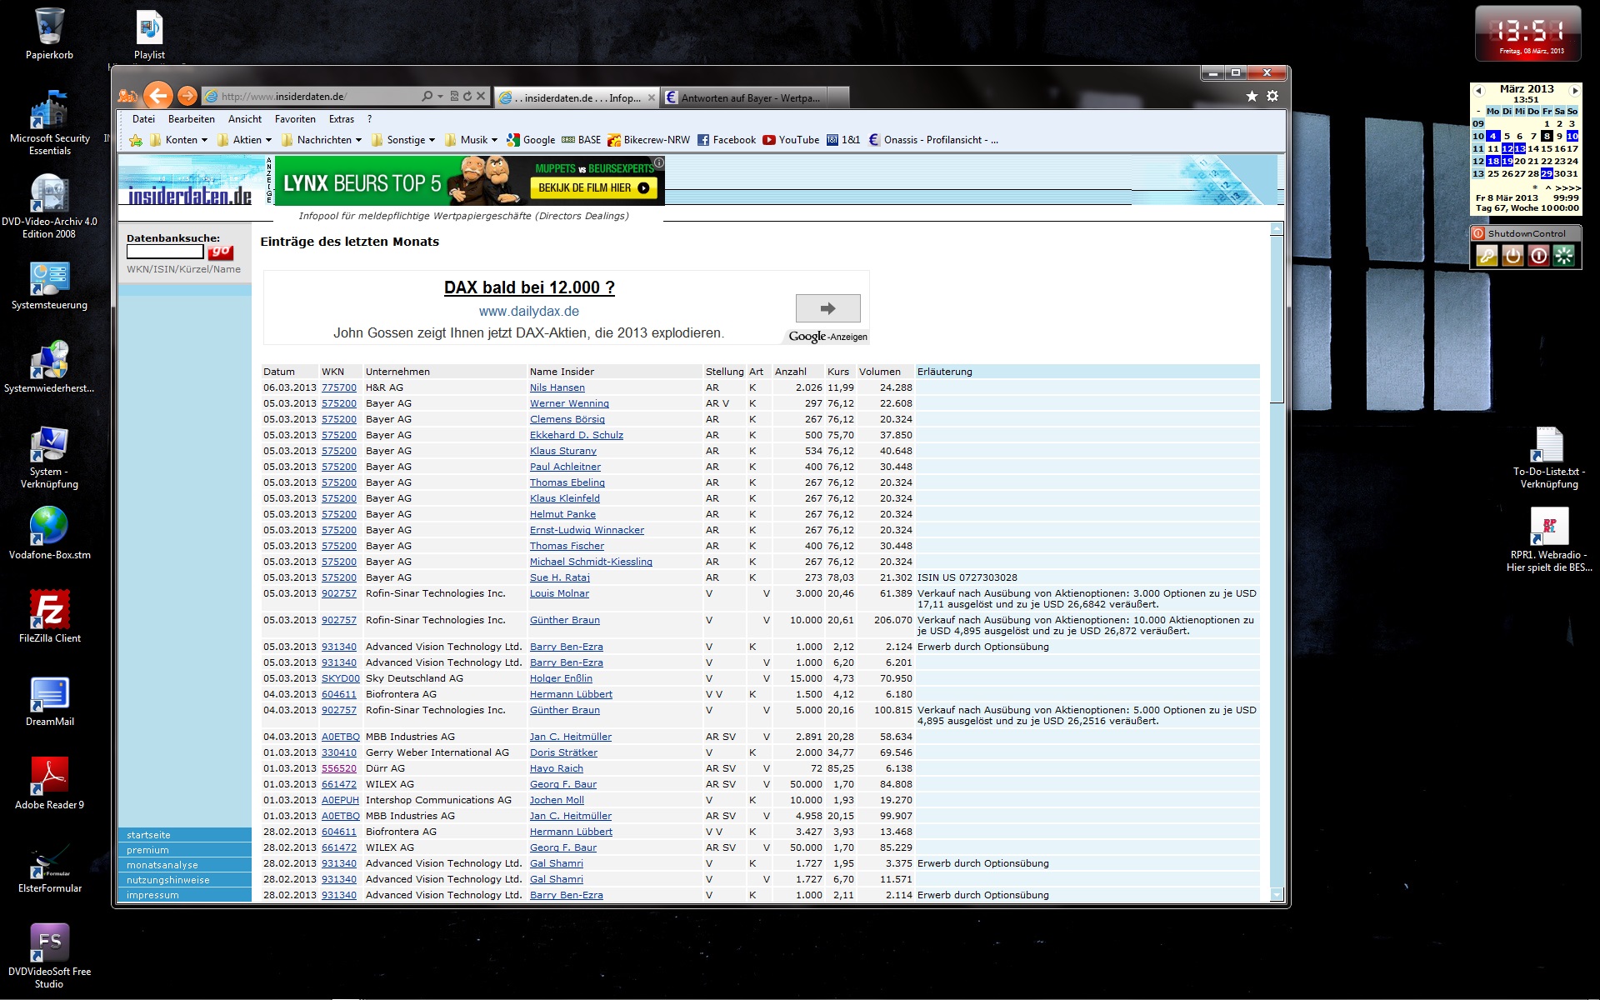The height and width of the screenshot is (1000, 1600).
Task: Go to next month in calendar
Action: 1574,90
